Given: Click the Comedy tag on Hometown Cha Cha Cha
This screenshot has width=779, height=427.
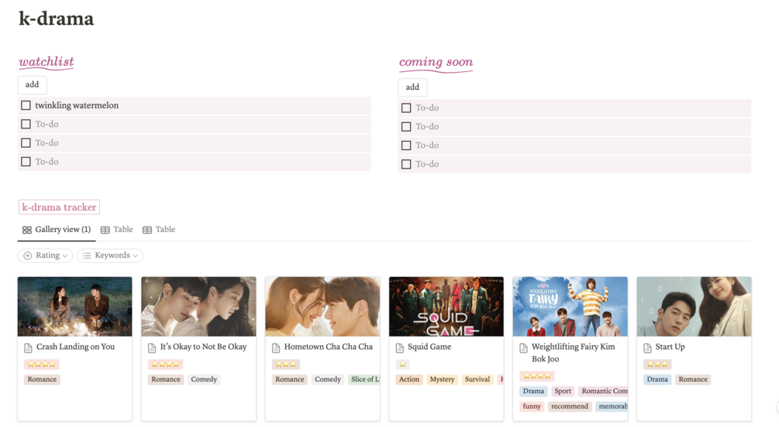Looking at the screenshot, I should coord(328,379).
